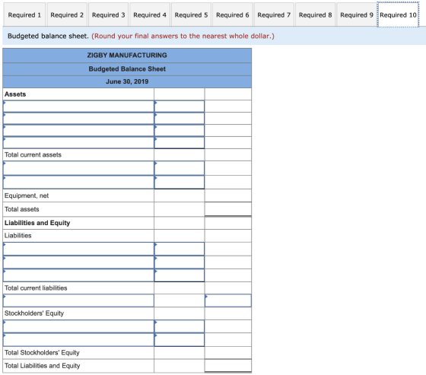
Task: Click the 'ZIGBY MANUFACTURING' header
Action: click(127, 56)
